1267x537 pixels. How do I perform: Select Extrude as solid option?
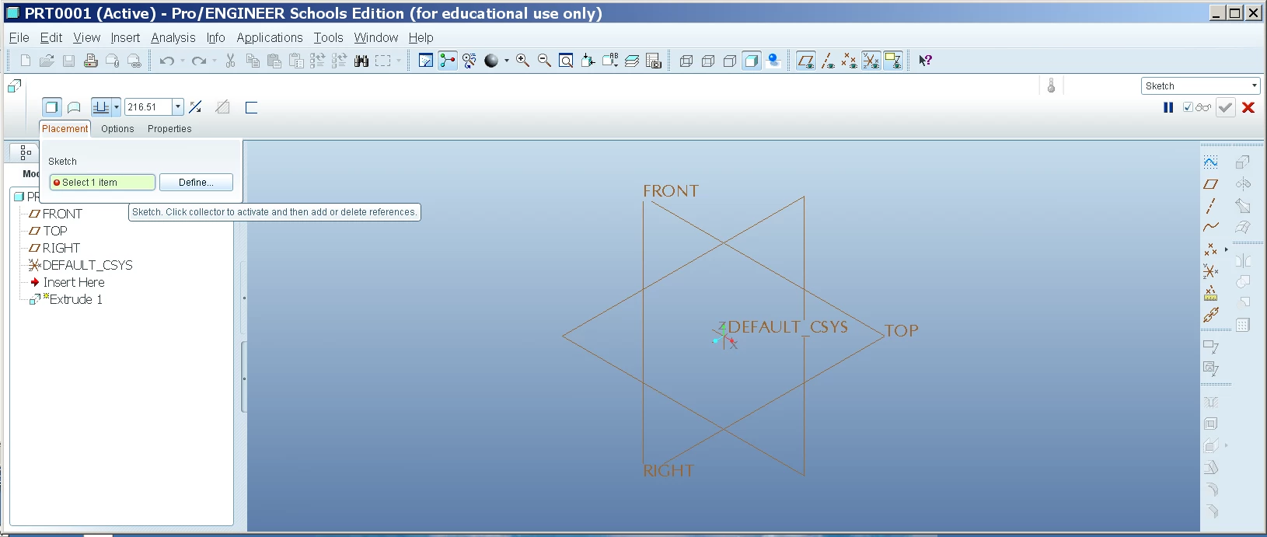coord(51,107)
